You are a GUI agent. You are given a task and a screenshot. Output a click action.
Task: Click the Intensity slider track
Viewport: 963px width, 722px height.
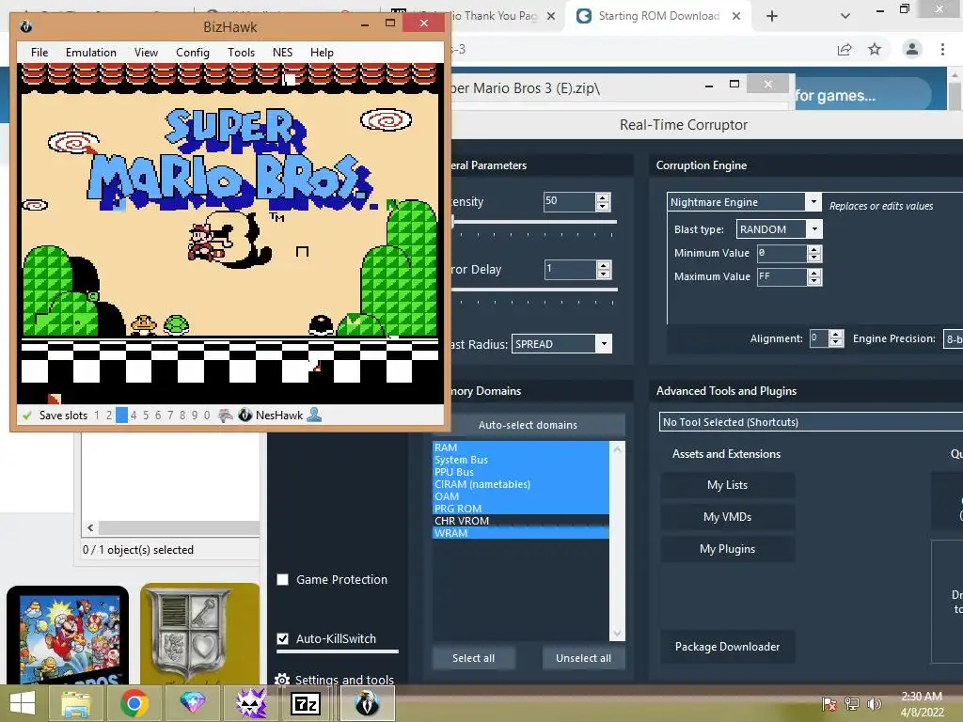click(533, 222)
